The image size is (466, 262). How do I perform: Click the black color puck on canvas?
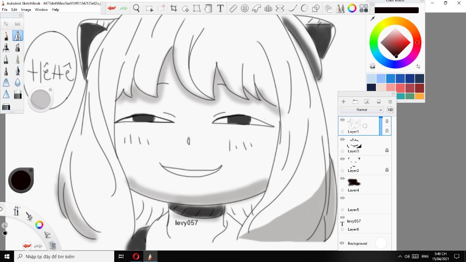pos(21,180)
